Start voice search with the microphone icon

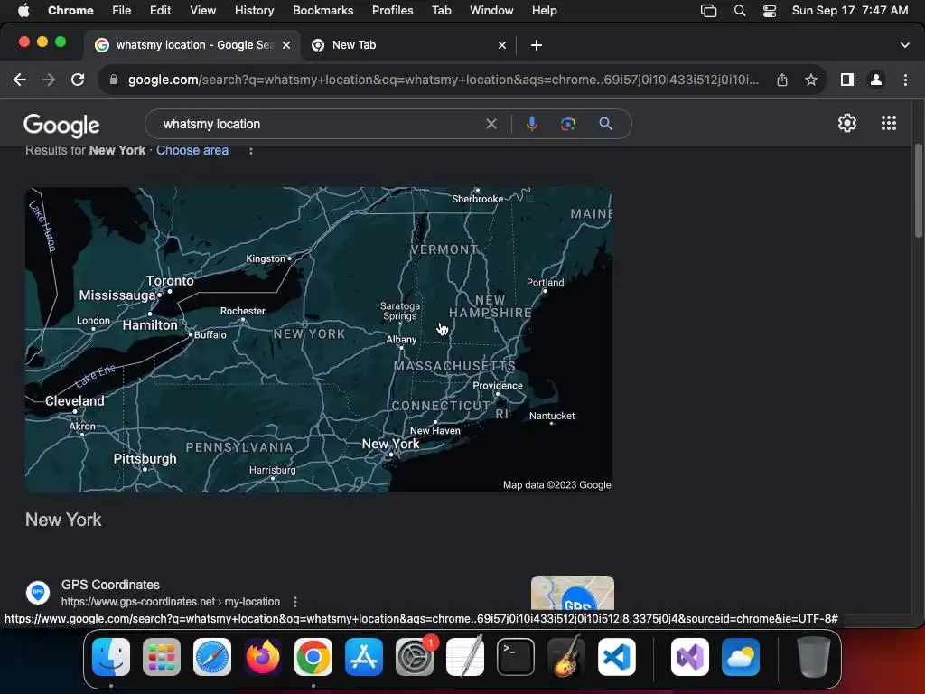tap(531, 124)
